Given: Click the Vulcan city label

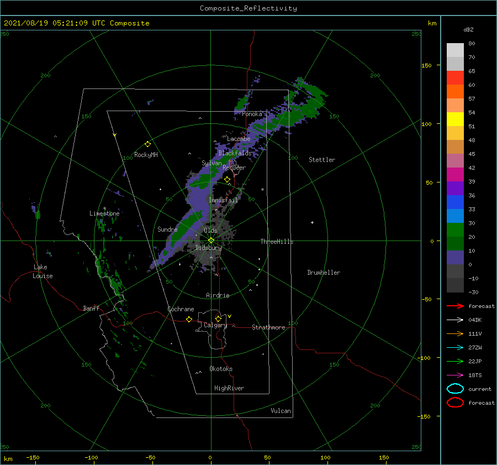Looking at the screenshot, I should point(281,411).
